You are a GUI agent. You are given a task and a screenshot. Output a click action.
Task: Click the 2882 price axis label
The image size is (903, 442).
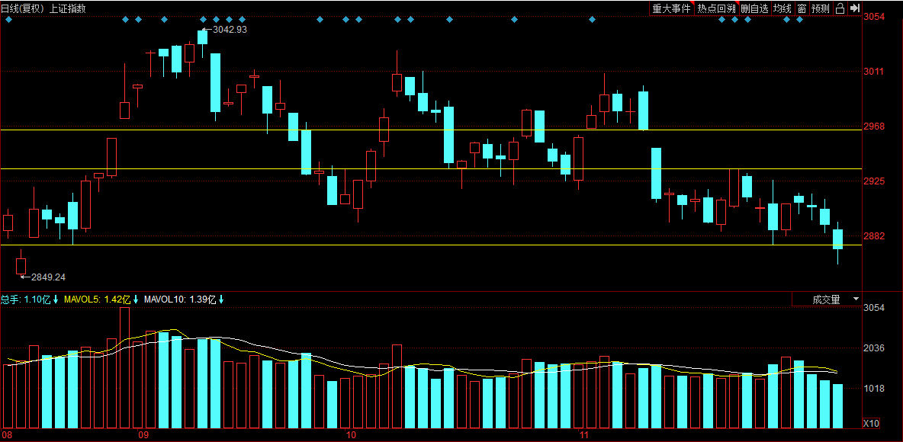tap(873, 236)
